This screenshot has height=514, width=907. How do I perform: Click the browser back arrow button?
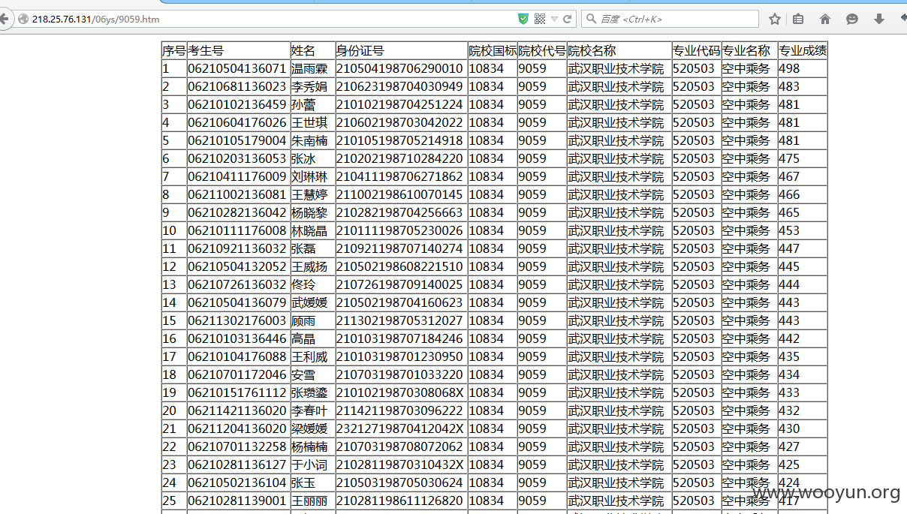click(x=4, y=19)
